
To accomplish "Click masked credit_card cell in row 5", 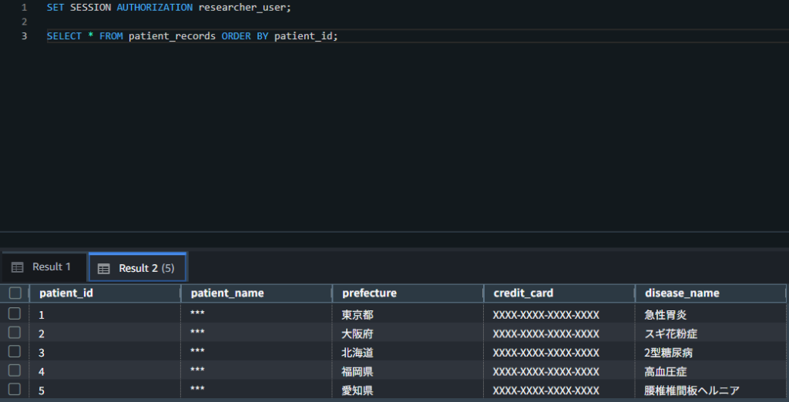I will point(559,390).
